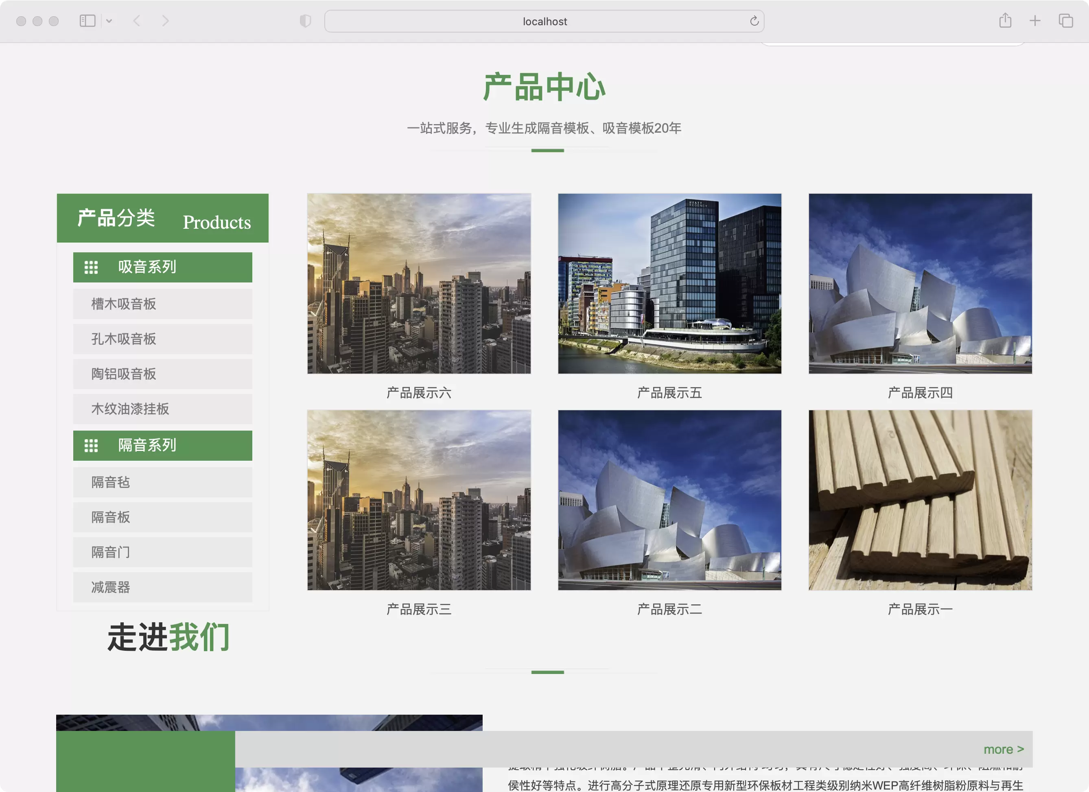This screenshot has width=1089, height=792.
Task: Click the localhost address bar
Action: (x=544, y=21)
